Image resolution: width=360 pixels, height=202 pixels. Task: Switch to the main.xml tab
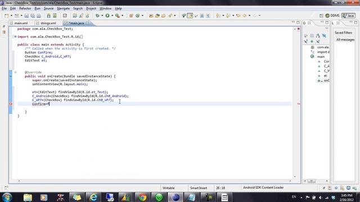coord(21,23)
